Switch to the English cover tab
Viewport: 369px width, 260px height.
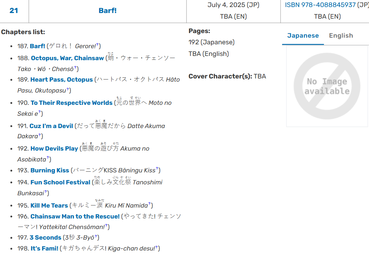click(341, 36)
